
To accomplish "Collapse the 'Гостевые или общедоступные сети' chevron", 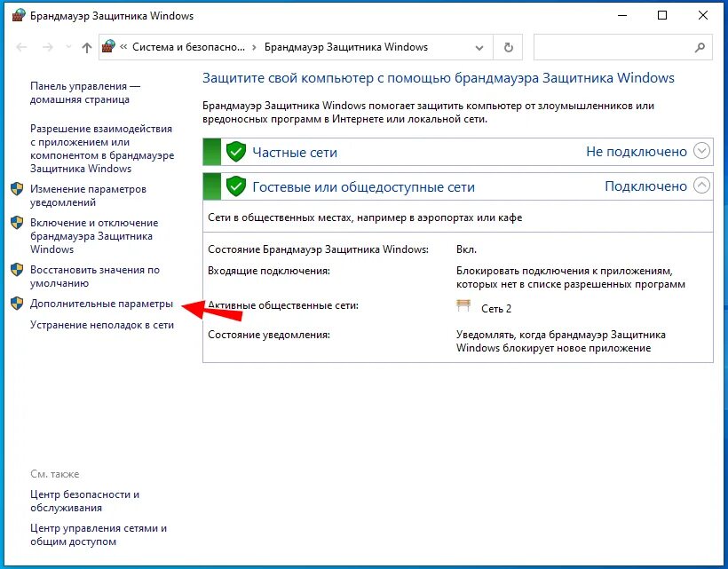I will click(x=701, y=186).
